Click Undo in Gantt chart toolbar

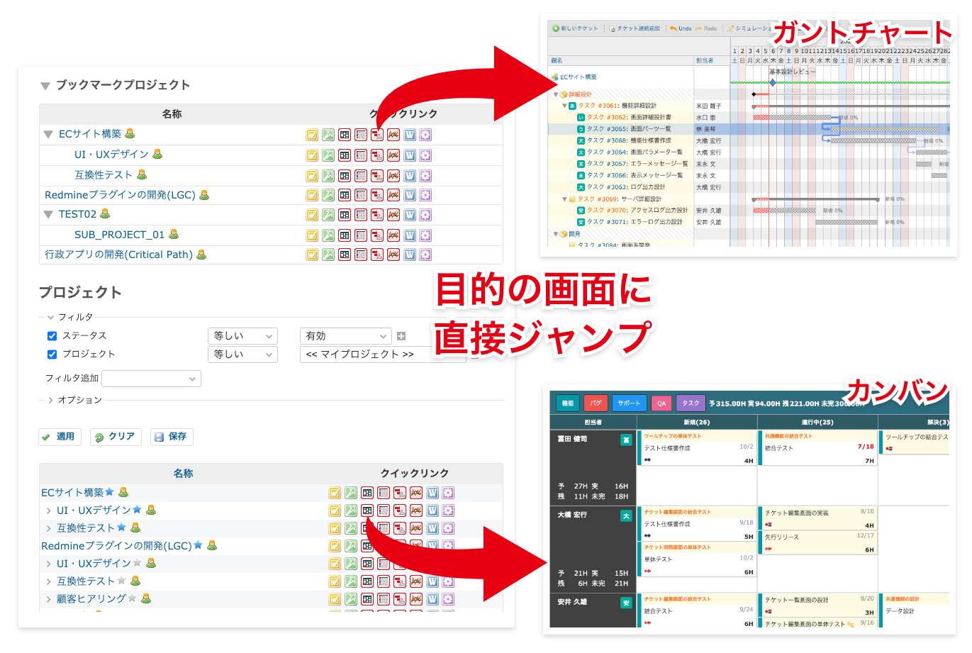(681, 28)
